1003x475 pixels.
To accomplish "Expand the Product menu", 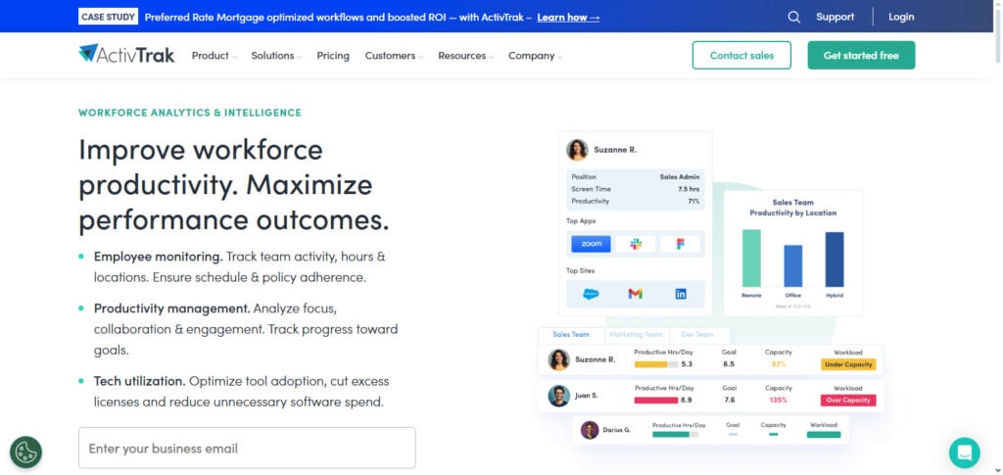I will pyautogui.click(x=215, y=56).
